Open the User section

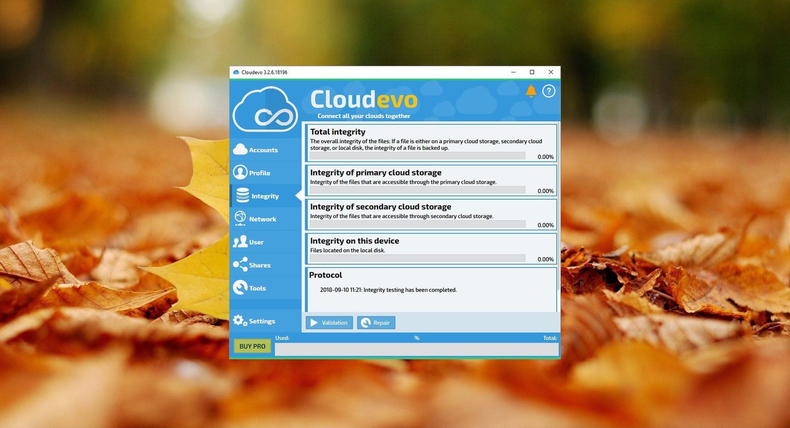coord(256,242)
